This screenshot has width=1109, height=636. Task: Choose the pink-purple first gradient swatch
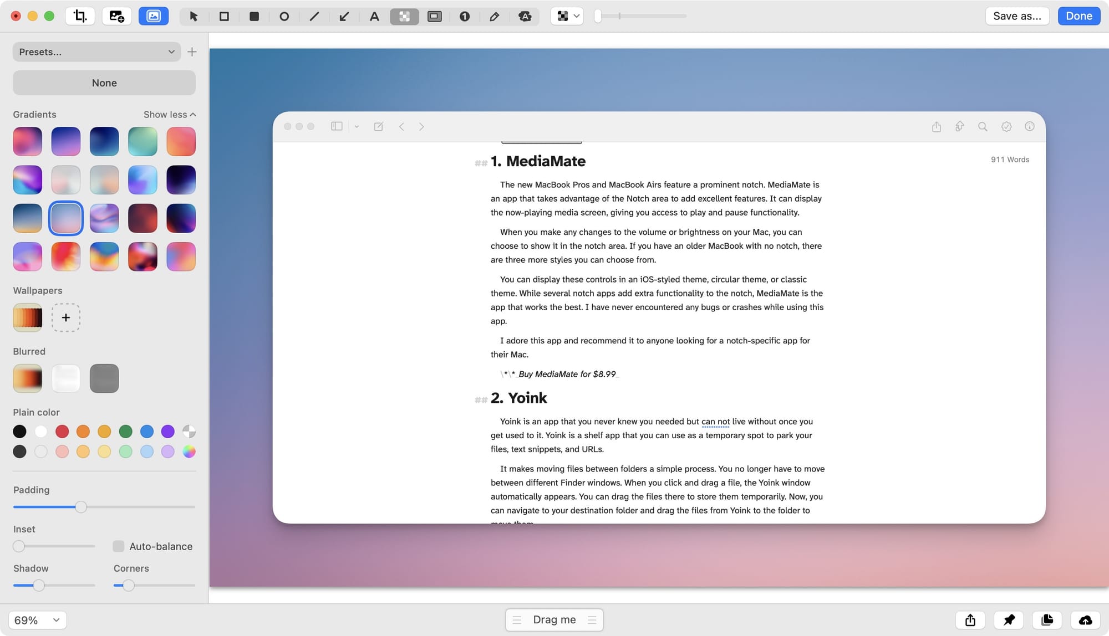(27, 141)
